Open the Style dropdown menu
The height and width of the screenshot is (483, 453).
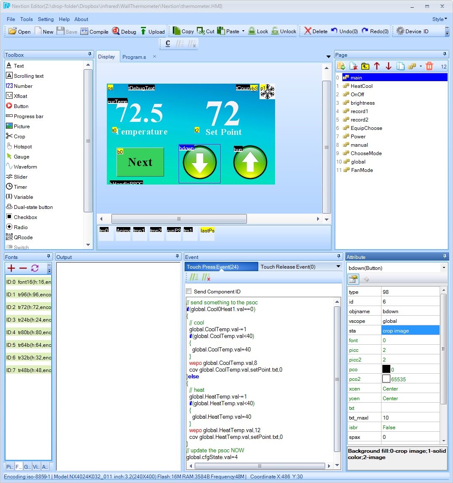point(438,19)
